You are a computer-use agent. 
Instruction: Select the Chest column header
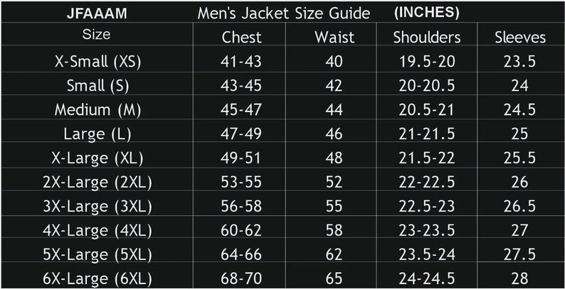pos(241,38)
